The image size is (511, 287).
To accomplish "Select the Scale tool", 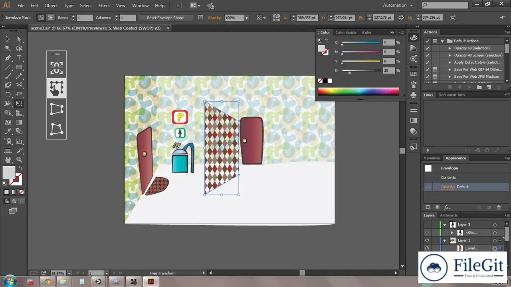I will click(x=19, y=94).
